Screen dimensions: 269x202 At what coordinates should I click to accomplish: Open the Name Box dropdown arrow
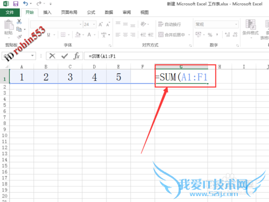point(32,55)
